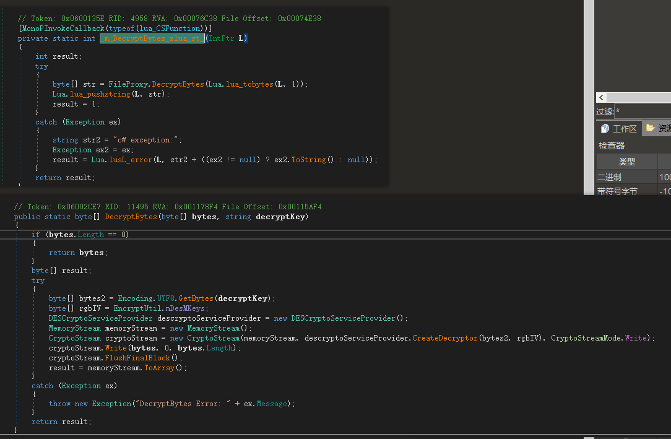This screenshot has width=671, height=439.
Task: Click the highlighted _m_DecryptBytes_xlua_st_ method name
Action: click(152, 38)
